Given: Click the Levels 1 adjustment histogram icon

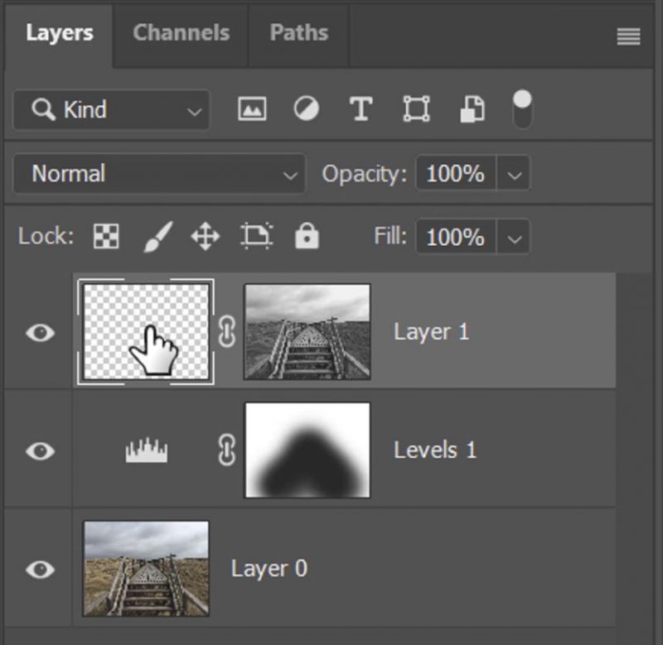Looking at the screenshot, I should [146, 450].
